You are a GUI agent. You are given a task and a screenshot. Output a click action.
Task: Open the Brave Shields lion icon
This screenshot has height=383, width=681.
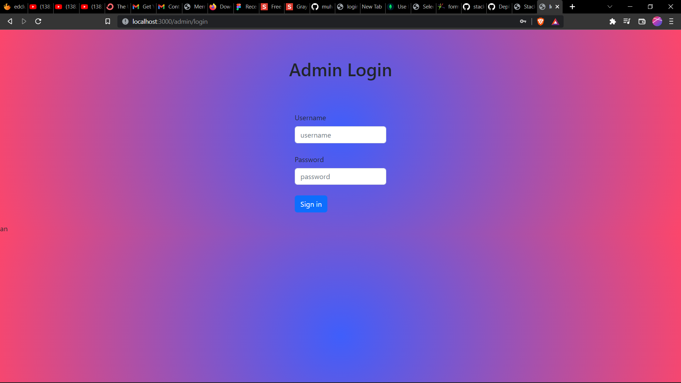coord(541,22)
